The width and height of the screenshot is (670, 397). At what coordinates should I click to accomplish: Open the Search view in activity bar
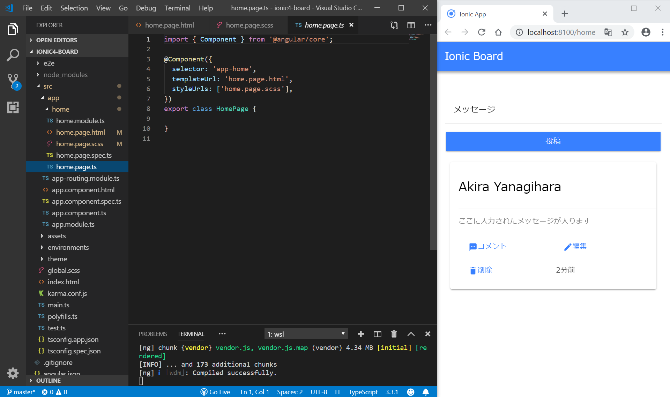coord(13,55)
